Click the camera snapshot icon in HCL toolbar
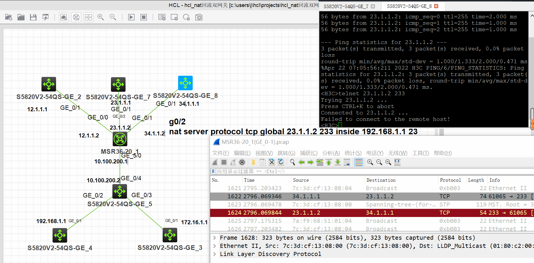This screenshot has width=534, height=263. click(199, 17)
